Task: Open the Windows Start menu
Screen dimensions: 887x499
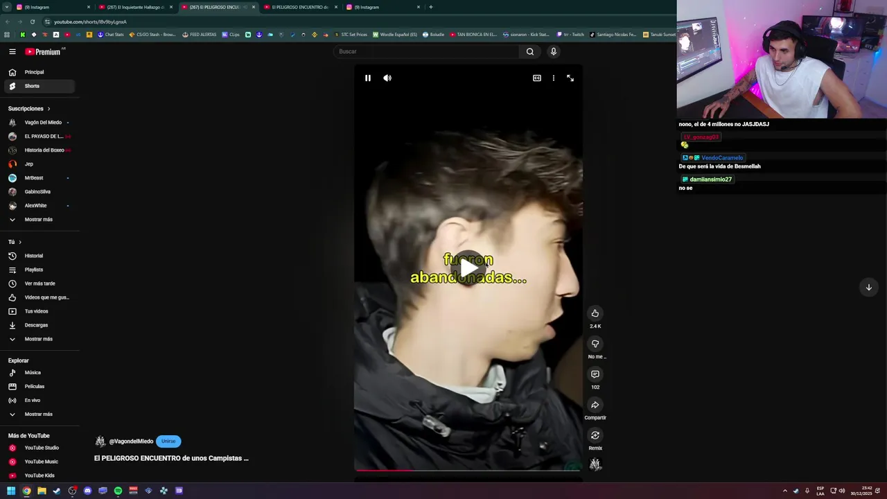Action: [x=11, y=491]
